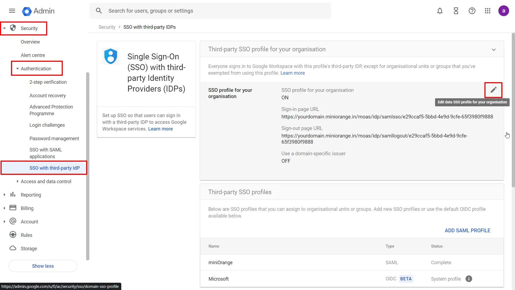Click the Security shield icon in sidebar
Image resolution: width=515 pixels, height=290 pixels.
(13, 28)
